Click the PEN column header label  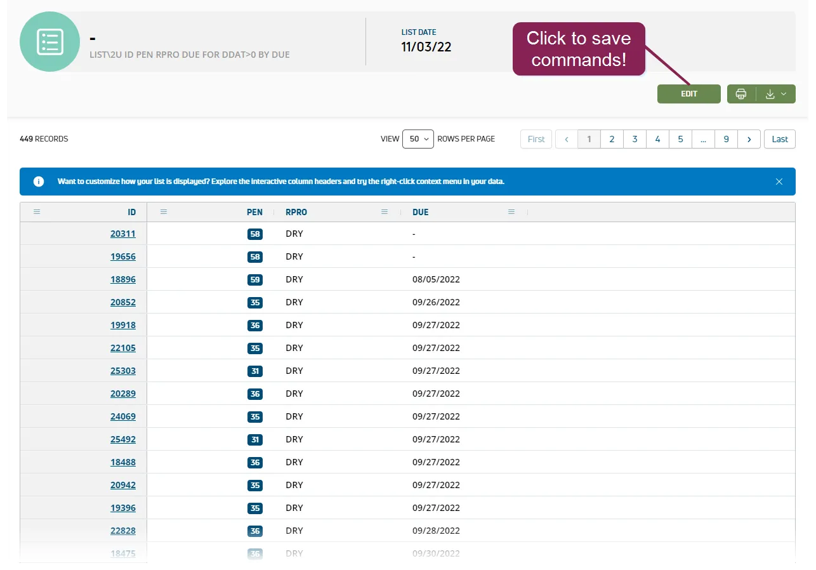254,212
